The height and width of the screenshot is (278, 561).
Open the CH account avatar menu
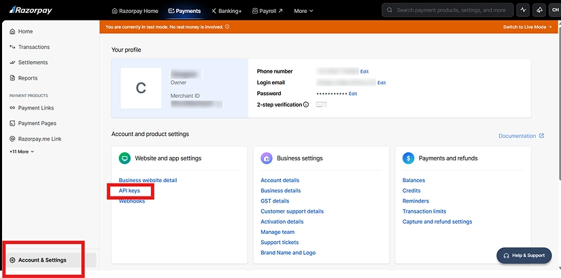555,10
